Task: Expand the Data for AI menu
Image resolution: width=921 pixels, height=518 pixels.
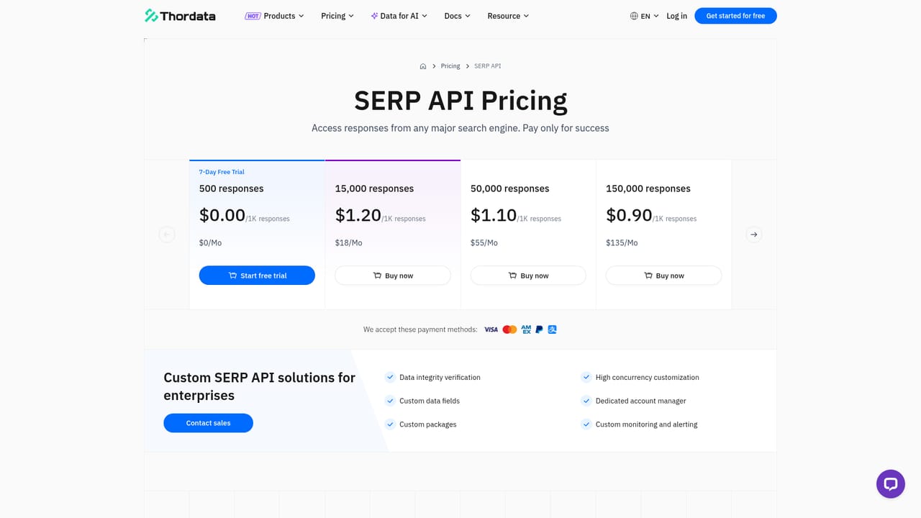Action: [x=399, y=16]
